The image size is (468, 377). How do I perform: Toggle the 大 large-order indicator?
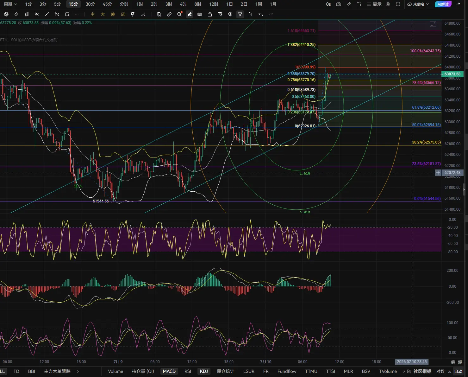tap(103, 14)
